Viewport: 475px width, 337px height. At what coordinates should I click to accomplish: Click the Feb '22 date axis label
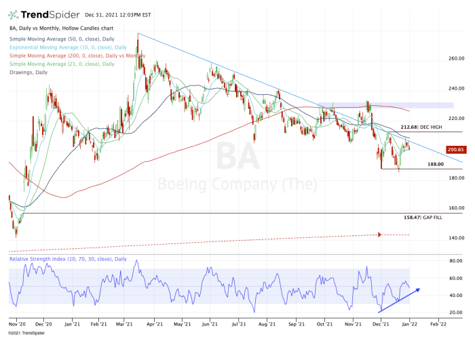point(438,324)
